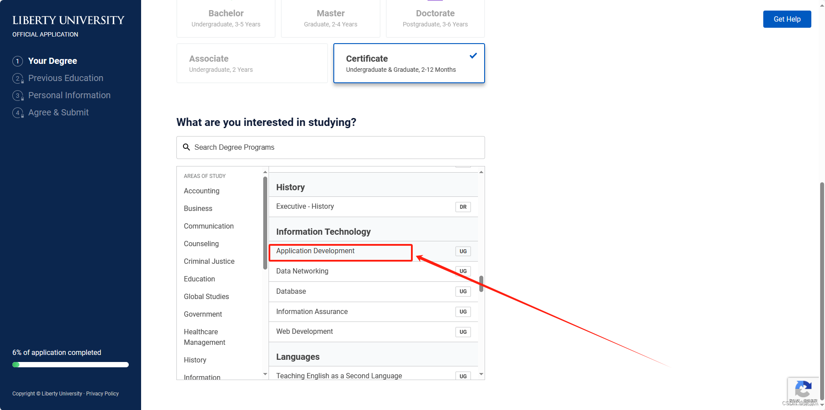Choose Healthcare Management area of study
Screen dimensions: 825x410
coord(205,337)
